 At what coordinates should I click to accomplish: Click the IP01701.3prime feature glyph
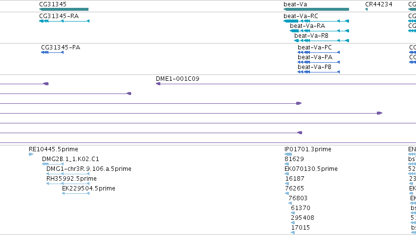click(x=288, y=154)
